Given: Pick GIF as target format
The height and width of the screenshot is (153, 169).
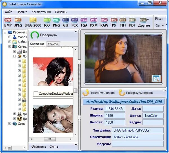Looking at the screenshot, I should (x=66, y=22).
